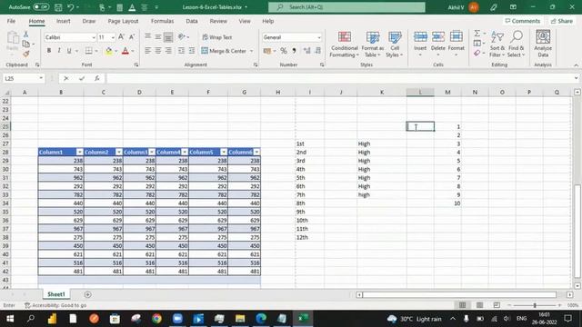The height and width of the screenshot is (327, 582).
Task: Click the Delete cells icon
Action: click(438, 37)
